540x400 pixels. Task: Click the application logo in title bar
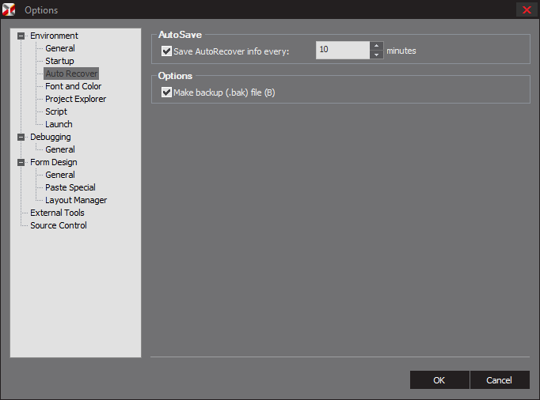(x=9, y=9)
